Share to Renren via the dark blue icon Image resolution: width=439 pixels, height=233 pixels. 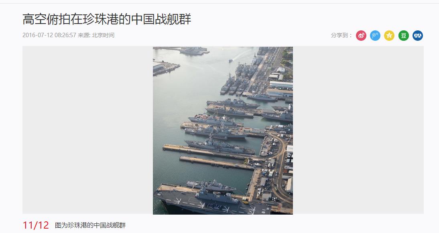click(x=418, y=36)
